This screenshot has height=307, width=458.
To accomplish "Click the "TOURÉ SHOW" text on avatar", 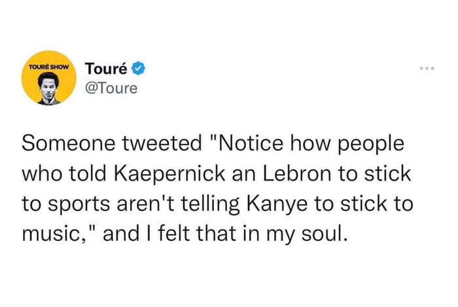I will pyautogui.click(x=48, y=66).
